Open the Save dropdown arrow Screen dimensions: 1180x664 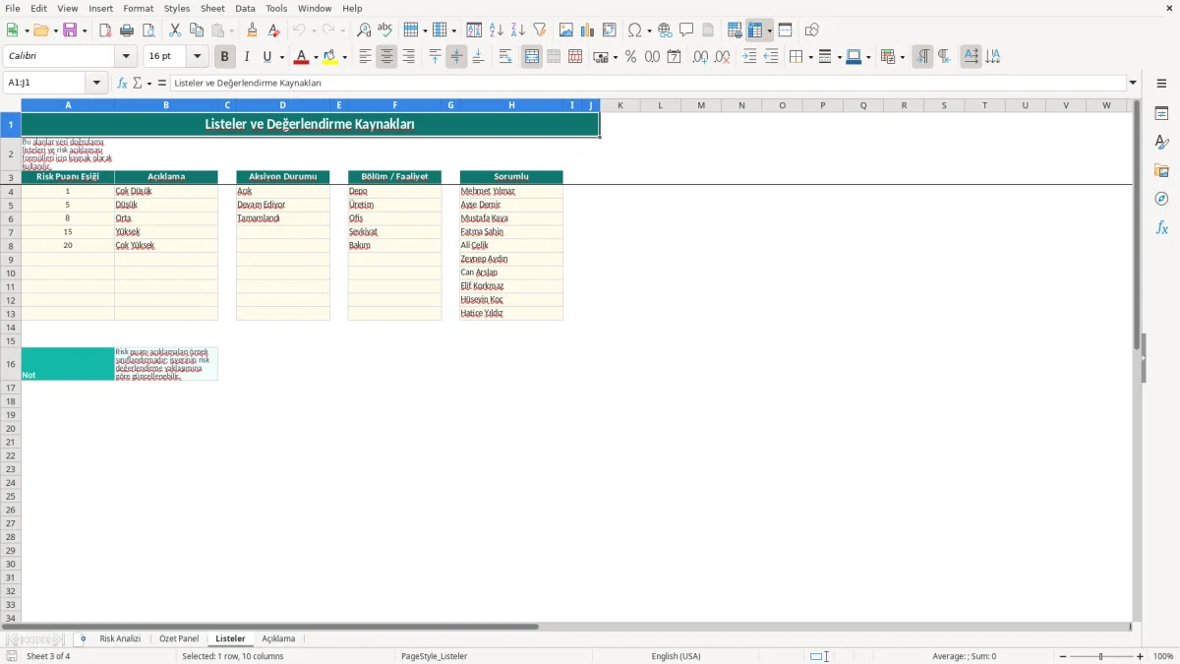85,30
